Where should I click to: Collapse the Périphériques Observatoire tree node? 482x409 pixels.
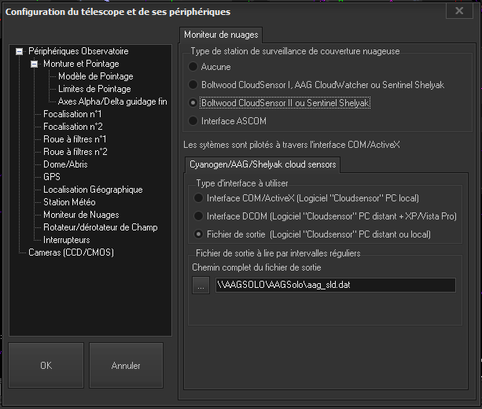pyautogui.click(x=20, y=51)
